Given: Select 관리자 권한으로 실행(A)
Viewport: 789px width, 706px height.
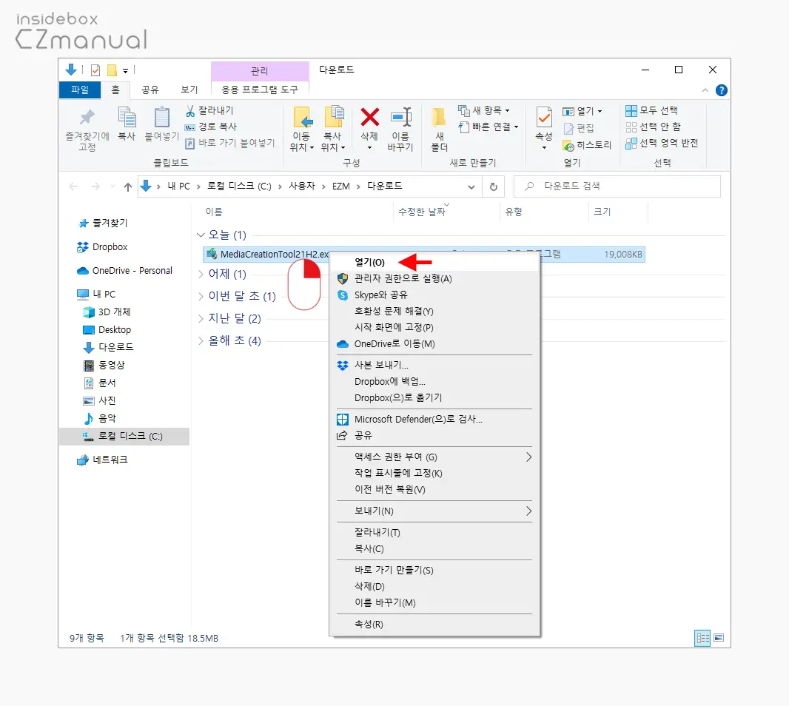Looking at the screenshot, I should tap(434, 279).
